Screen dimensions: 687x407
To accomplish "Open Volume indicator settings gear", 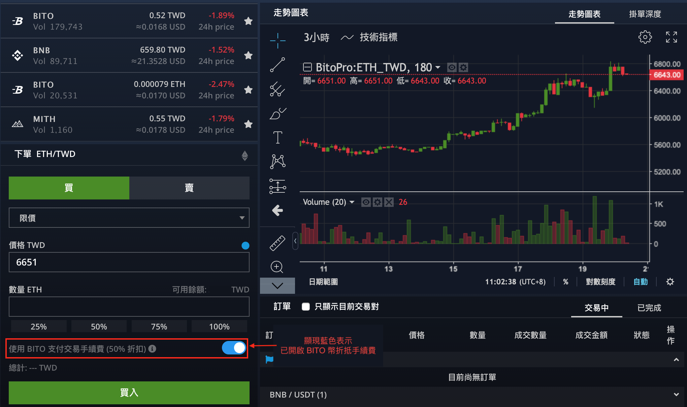I will pyautogui.click(x=378, y=202).
